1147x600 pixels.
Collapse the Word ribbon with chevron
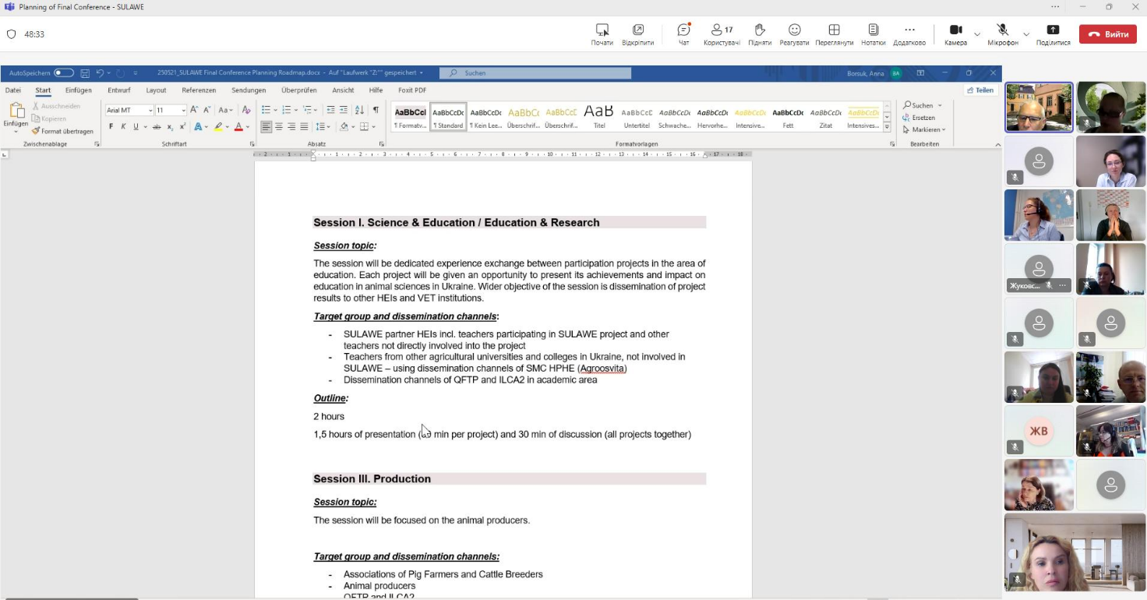[x=998, y=145]
